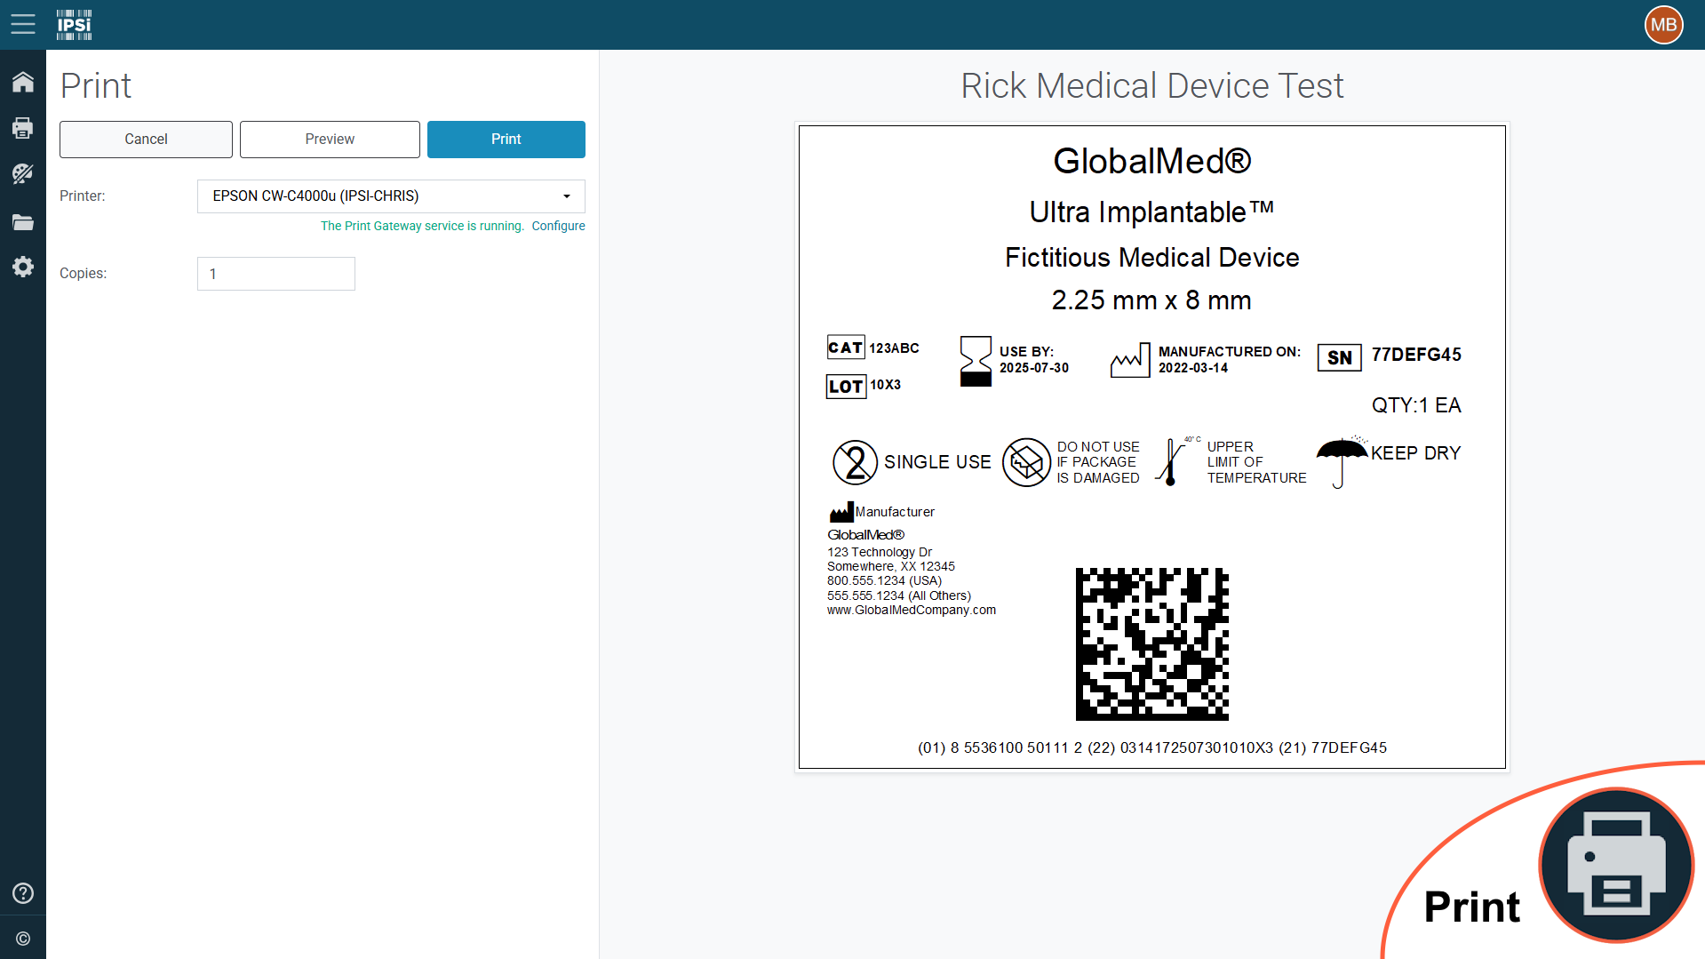Click the Manufacturer factory symbol
Viewport: 1705px width, 959px height.
pos(841,513)
